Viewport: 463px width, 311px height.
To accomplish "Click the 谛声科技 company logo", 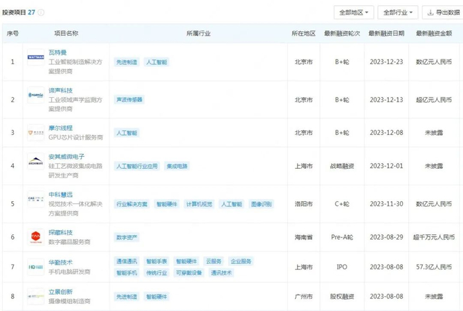I will 36,95.
